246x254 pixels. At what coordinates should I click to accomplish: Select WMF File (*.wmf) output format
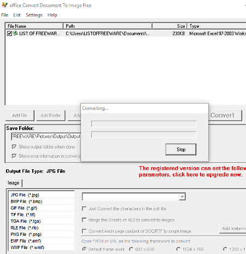click(x=42, y=247)
